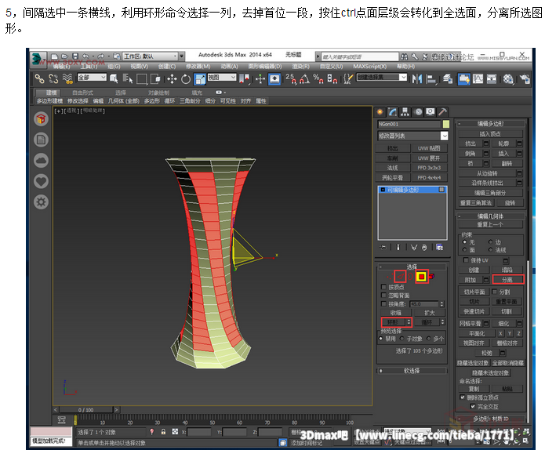Screen dimensions: 545x450
Task: Toggle the Angle Snap icon
Action: click(x=304, y=79)
